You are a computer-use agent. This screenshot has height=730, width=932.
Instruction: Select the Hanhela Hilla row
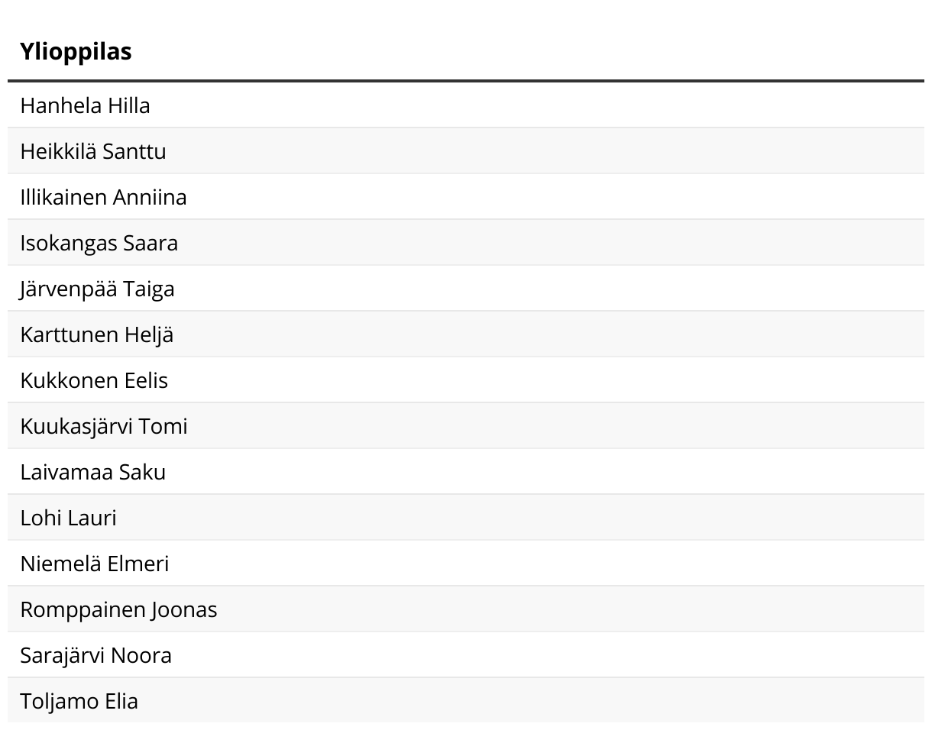pos(85,105)
